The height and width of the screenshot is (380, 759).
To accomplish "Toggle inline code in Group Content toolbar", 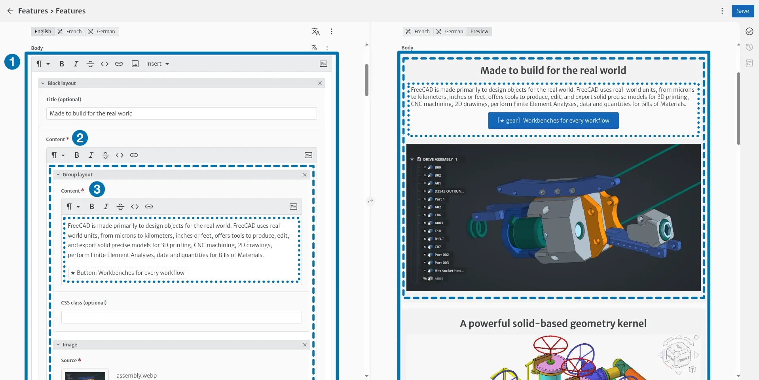I will 135,206.
